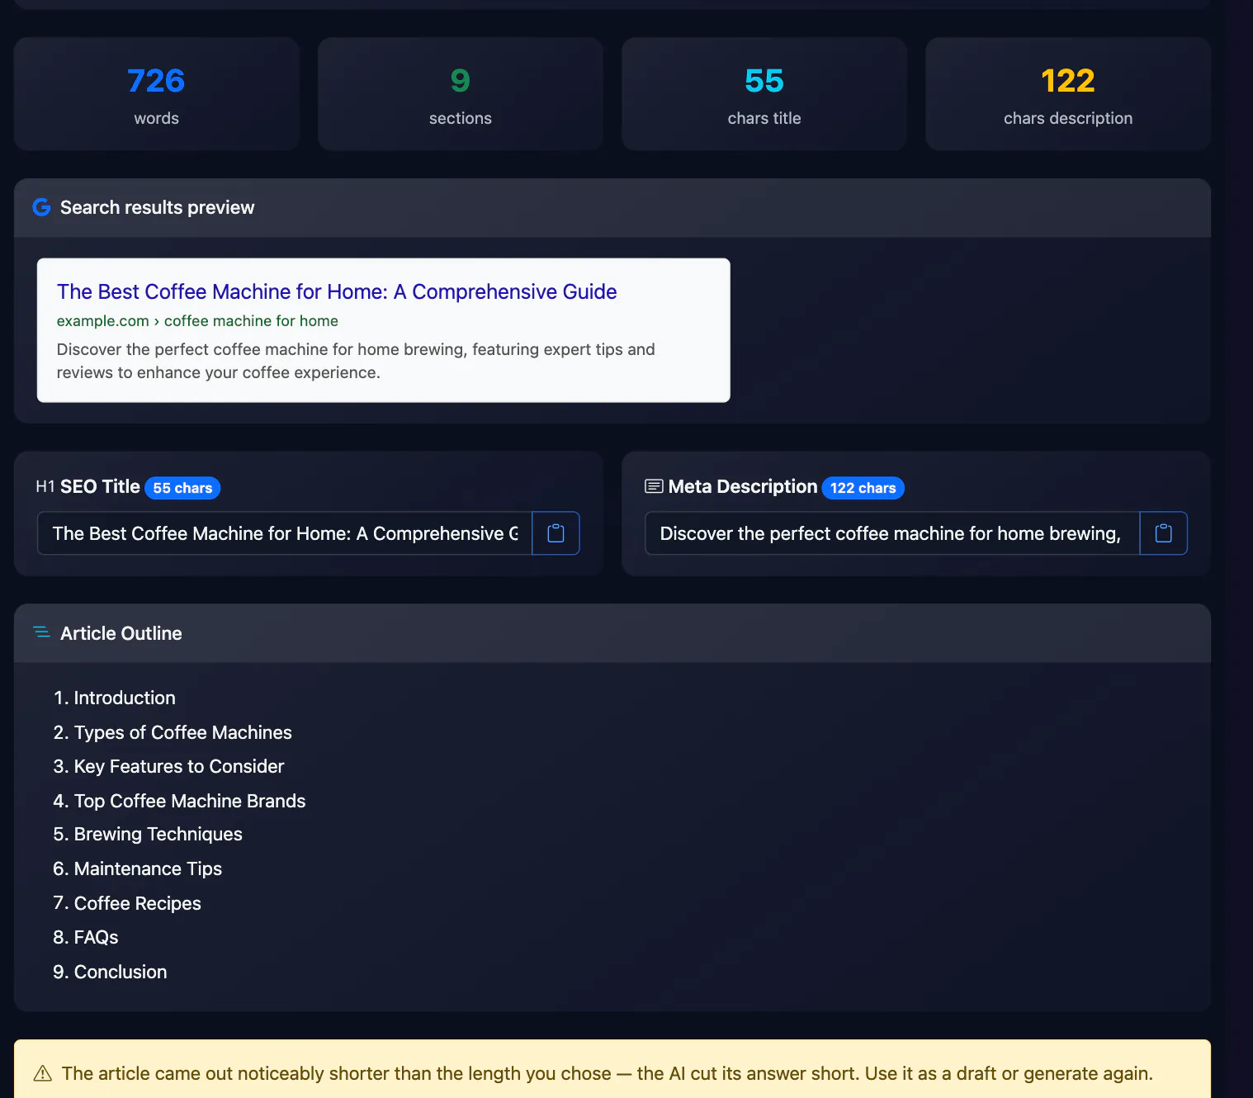The height and width of the screenshot is (1098, 1253).
Task: Open the search preview title link
Action: pyautogui.click(x=337, y=291)
